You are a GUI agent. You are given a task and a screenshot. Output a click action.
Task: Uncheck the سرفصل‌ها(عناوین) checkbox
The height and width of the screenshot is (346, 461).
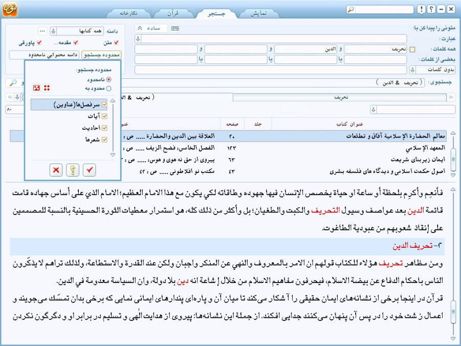pyautogui.click(x=104, y=104)
